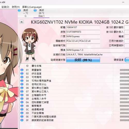This screenshot has height=129, width=129.
Task: Click the 已用次數總計 label
Action: pos(116,41)
